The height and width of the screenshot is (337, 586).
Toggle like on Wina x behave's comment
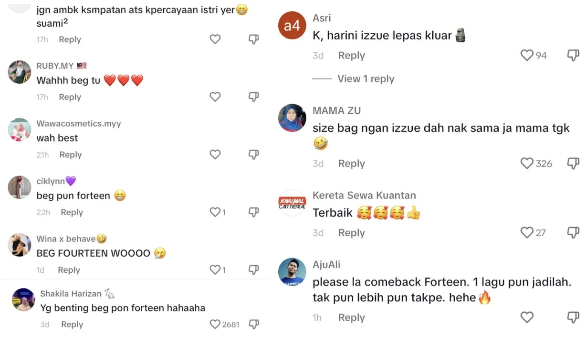[x=215, y=270]
